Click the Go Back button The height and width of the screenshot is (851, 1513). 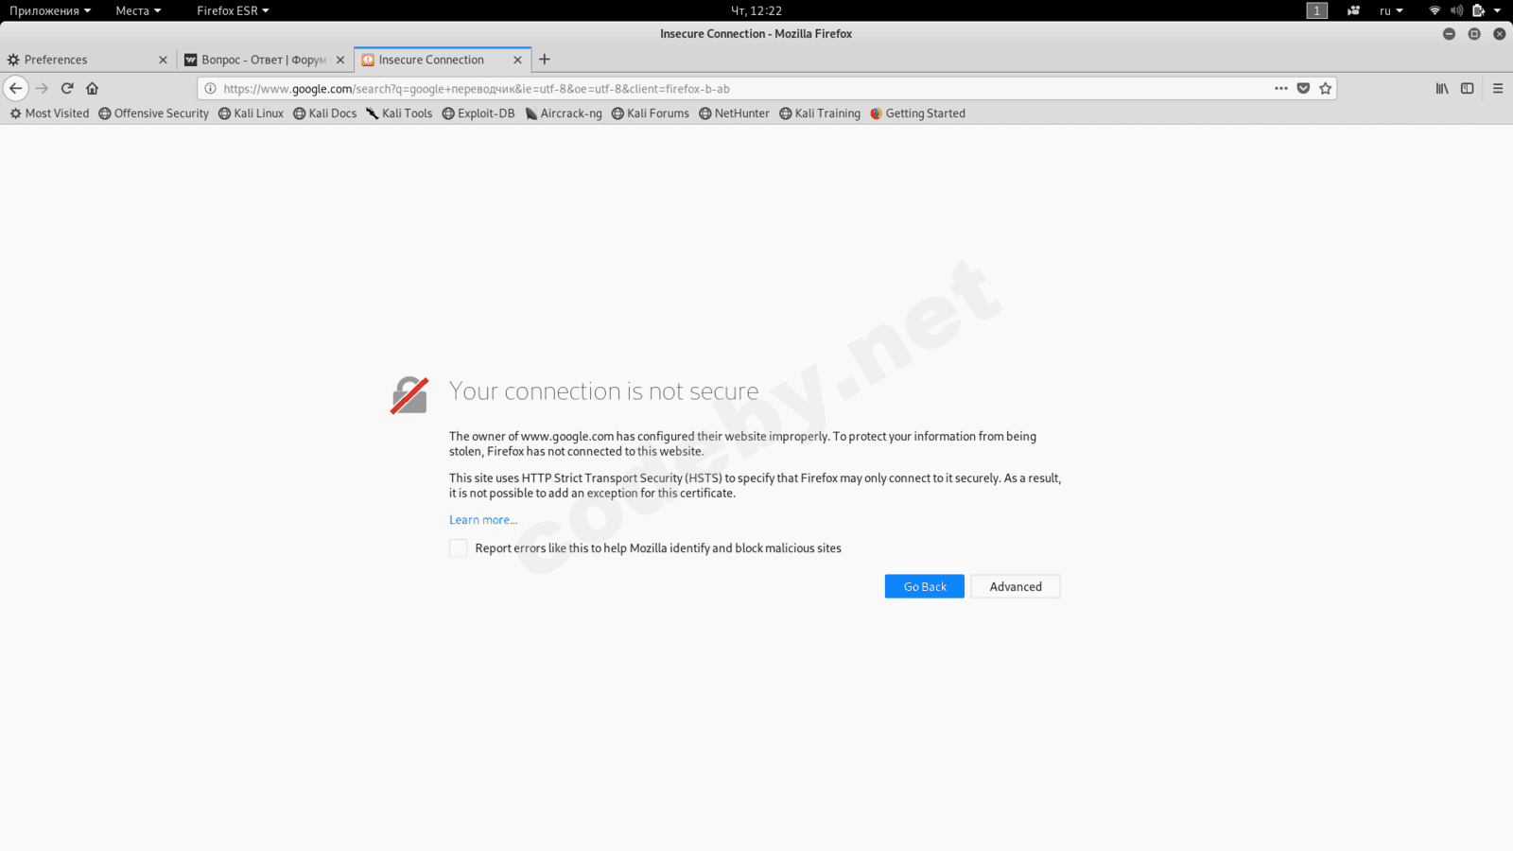[925, 586]
